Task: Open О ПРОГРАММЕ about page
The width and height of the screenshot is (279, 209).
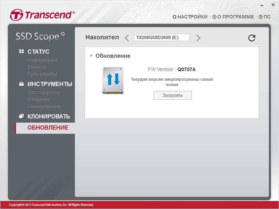Action: (x=233, y=17)
